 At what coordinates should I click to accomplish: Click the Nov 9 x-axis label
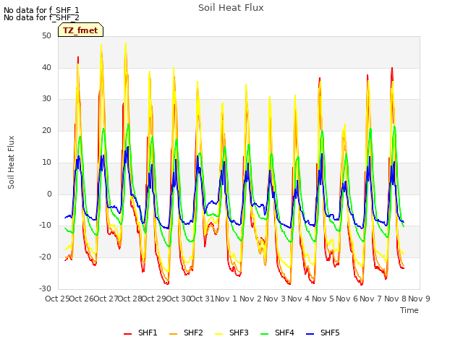tap(420, 299)
